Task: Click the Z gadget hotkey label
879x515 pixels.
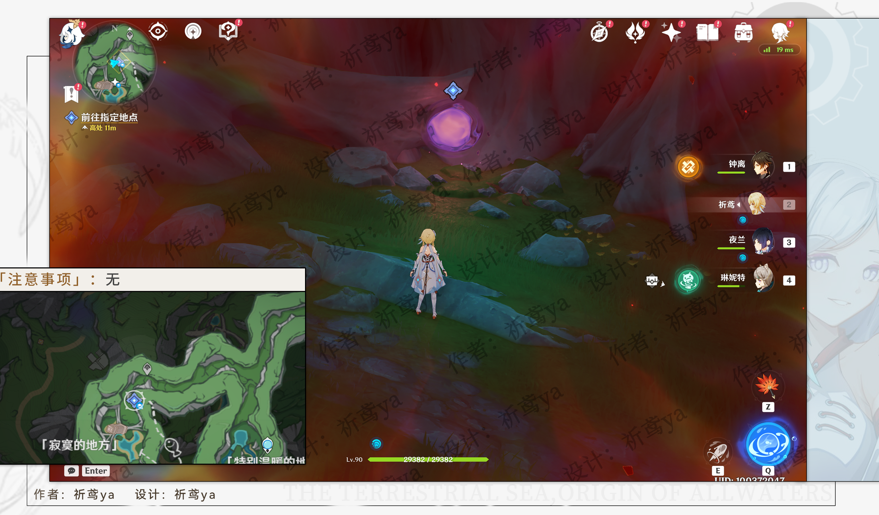Action: pos(768,407)
